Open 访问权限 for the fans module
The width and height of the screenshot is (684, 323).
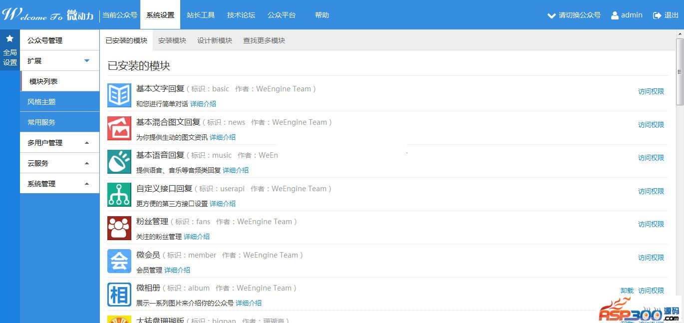click(651, 224)
